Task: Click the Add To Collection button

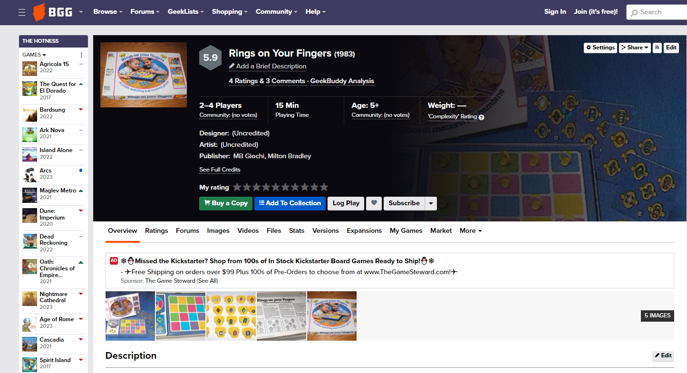Action: (290, 203)
